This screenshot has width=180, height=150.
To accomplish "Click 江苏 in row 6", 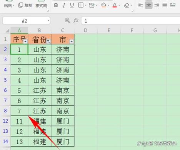I will [x=40, y=91].
